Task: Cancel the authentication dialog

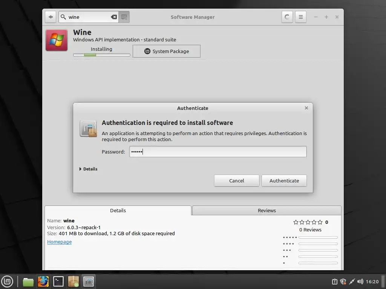Action: pos(237,181)
